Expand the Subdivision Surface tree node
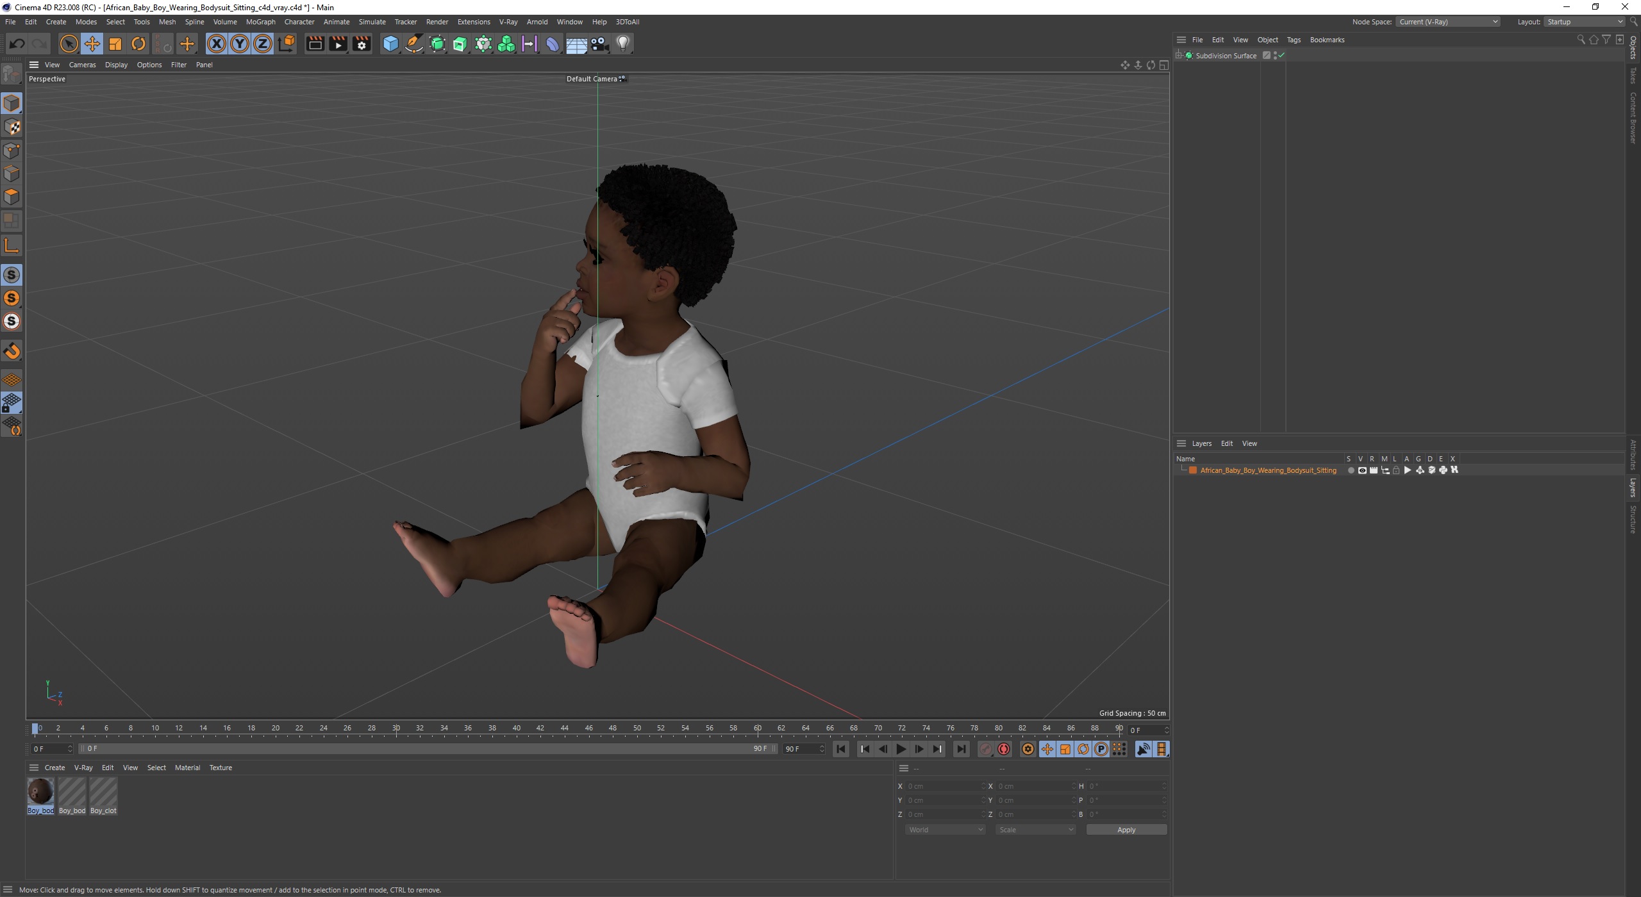This screenshot has height=897, width=1641. [x=1179, y=56]
